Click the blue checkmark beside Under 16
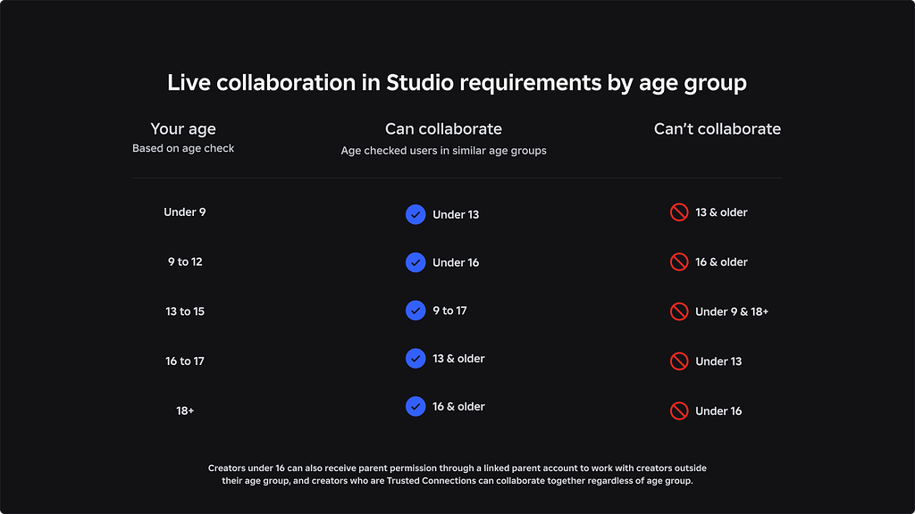Image resolution: width=915 pixels, height=514 pixels. [x=416, y=262]
